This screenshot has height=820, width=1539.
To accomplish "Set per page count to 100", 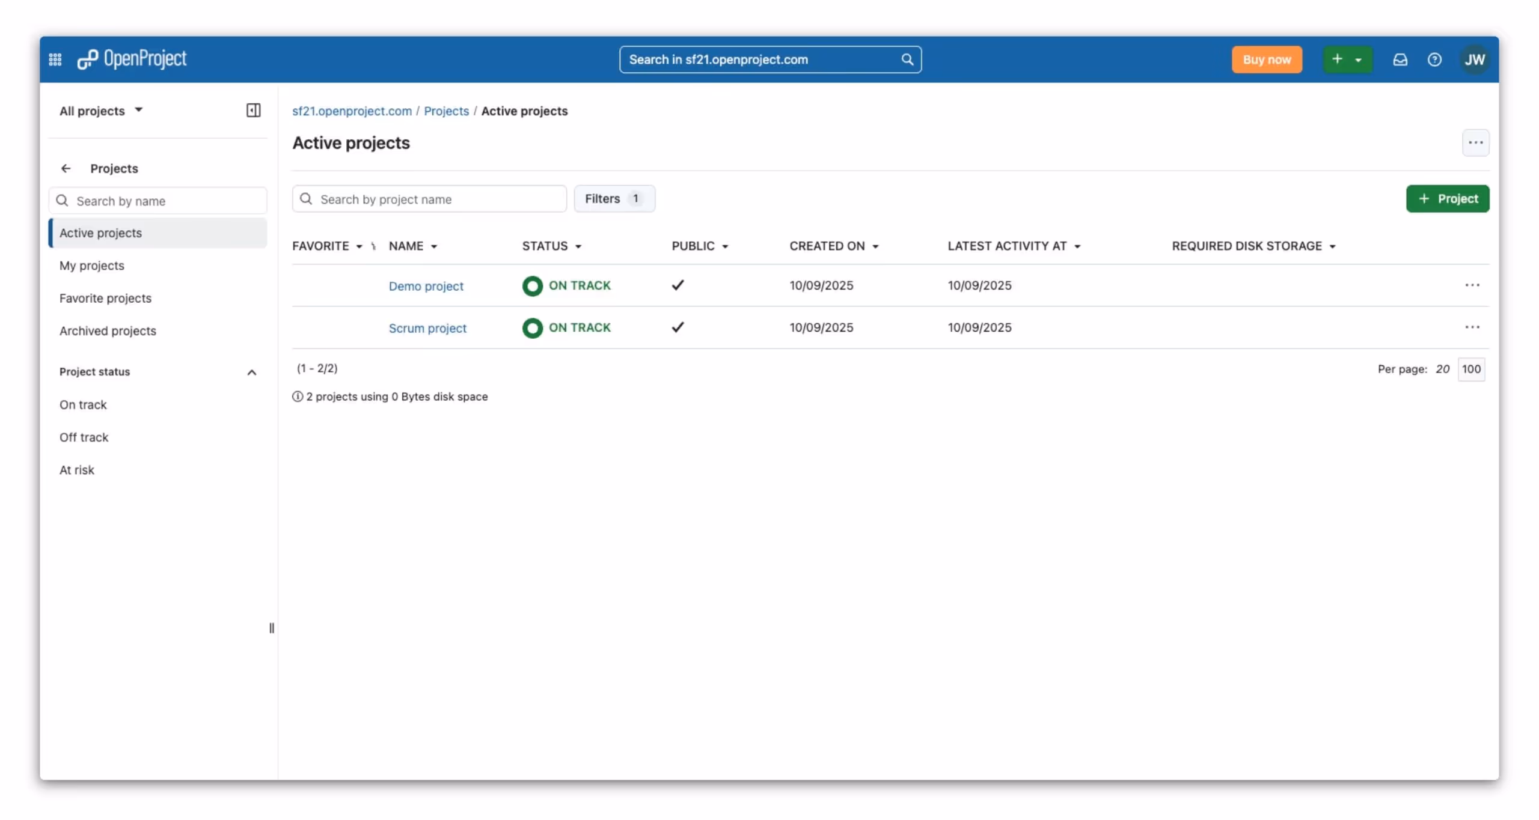I will (1470, 369).
